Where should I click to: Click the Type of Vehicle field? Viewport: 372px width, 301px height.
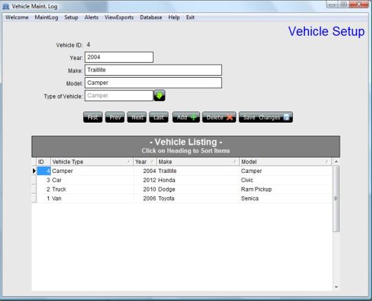point(119,96)
